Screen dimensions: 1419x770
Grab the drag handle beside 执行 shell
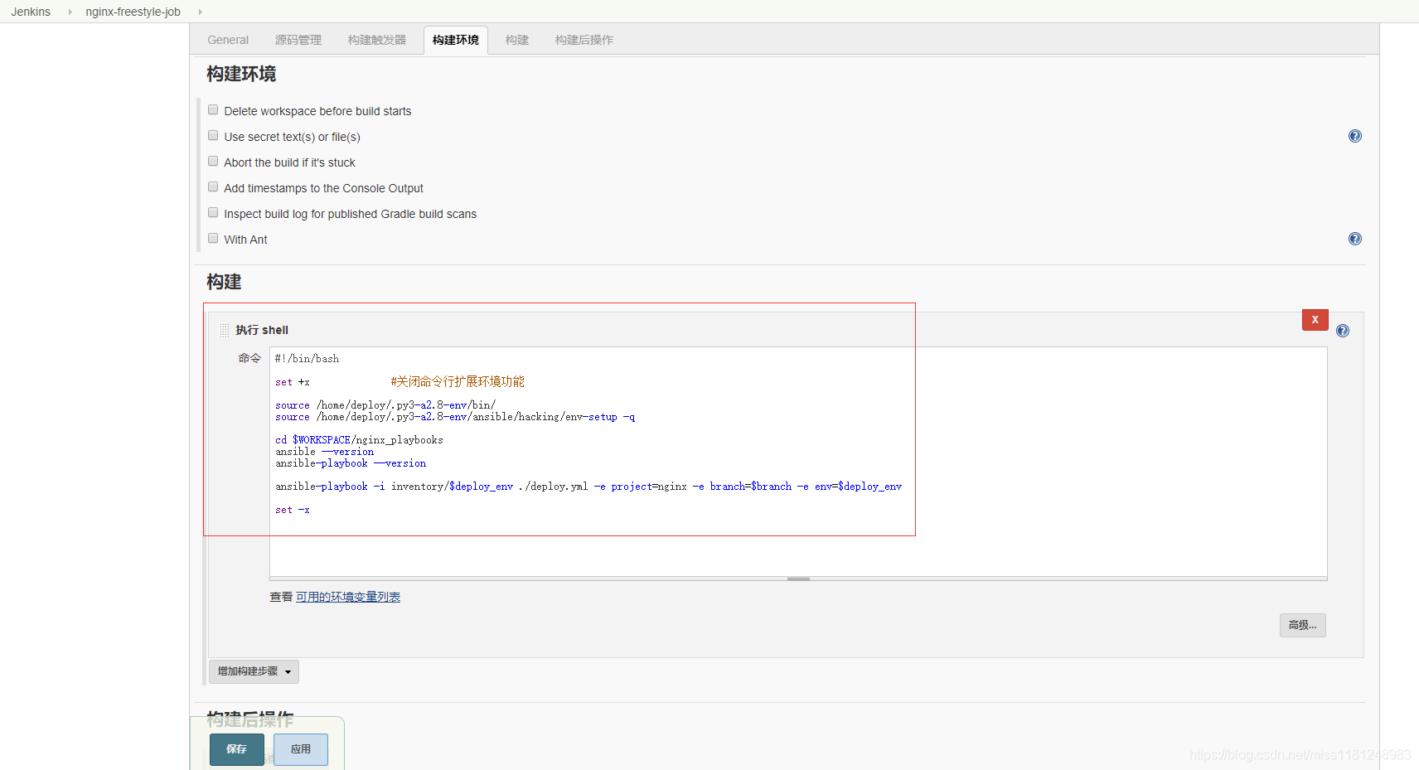[224, 330]
